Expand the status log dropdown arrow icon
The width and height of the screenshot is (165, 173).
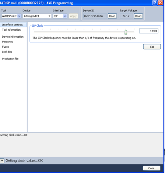2,161
